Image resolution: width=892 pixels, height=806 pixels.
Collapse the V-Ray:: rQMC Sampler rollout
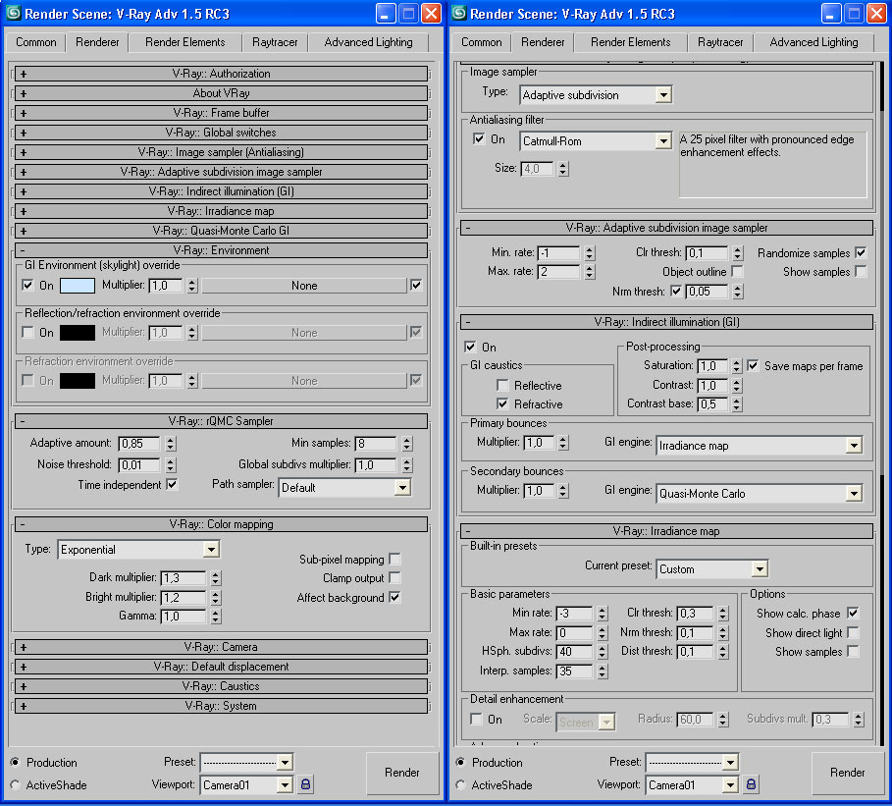point(221,421)
